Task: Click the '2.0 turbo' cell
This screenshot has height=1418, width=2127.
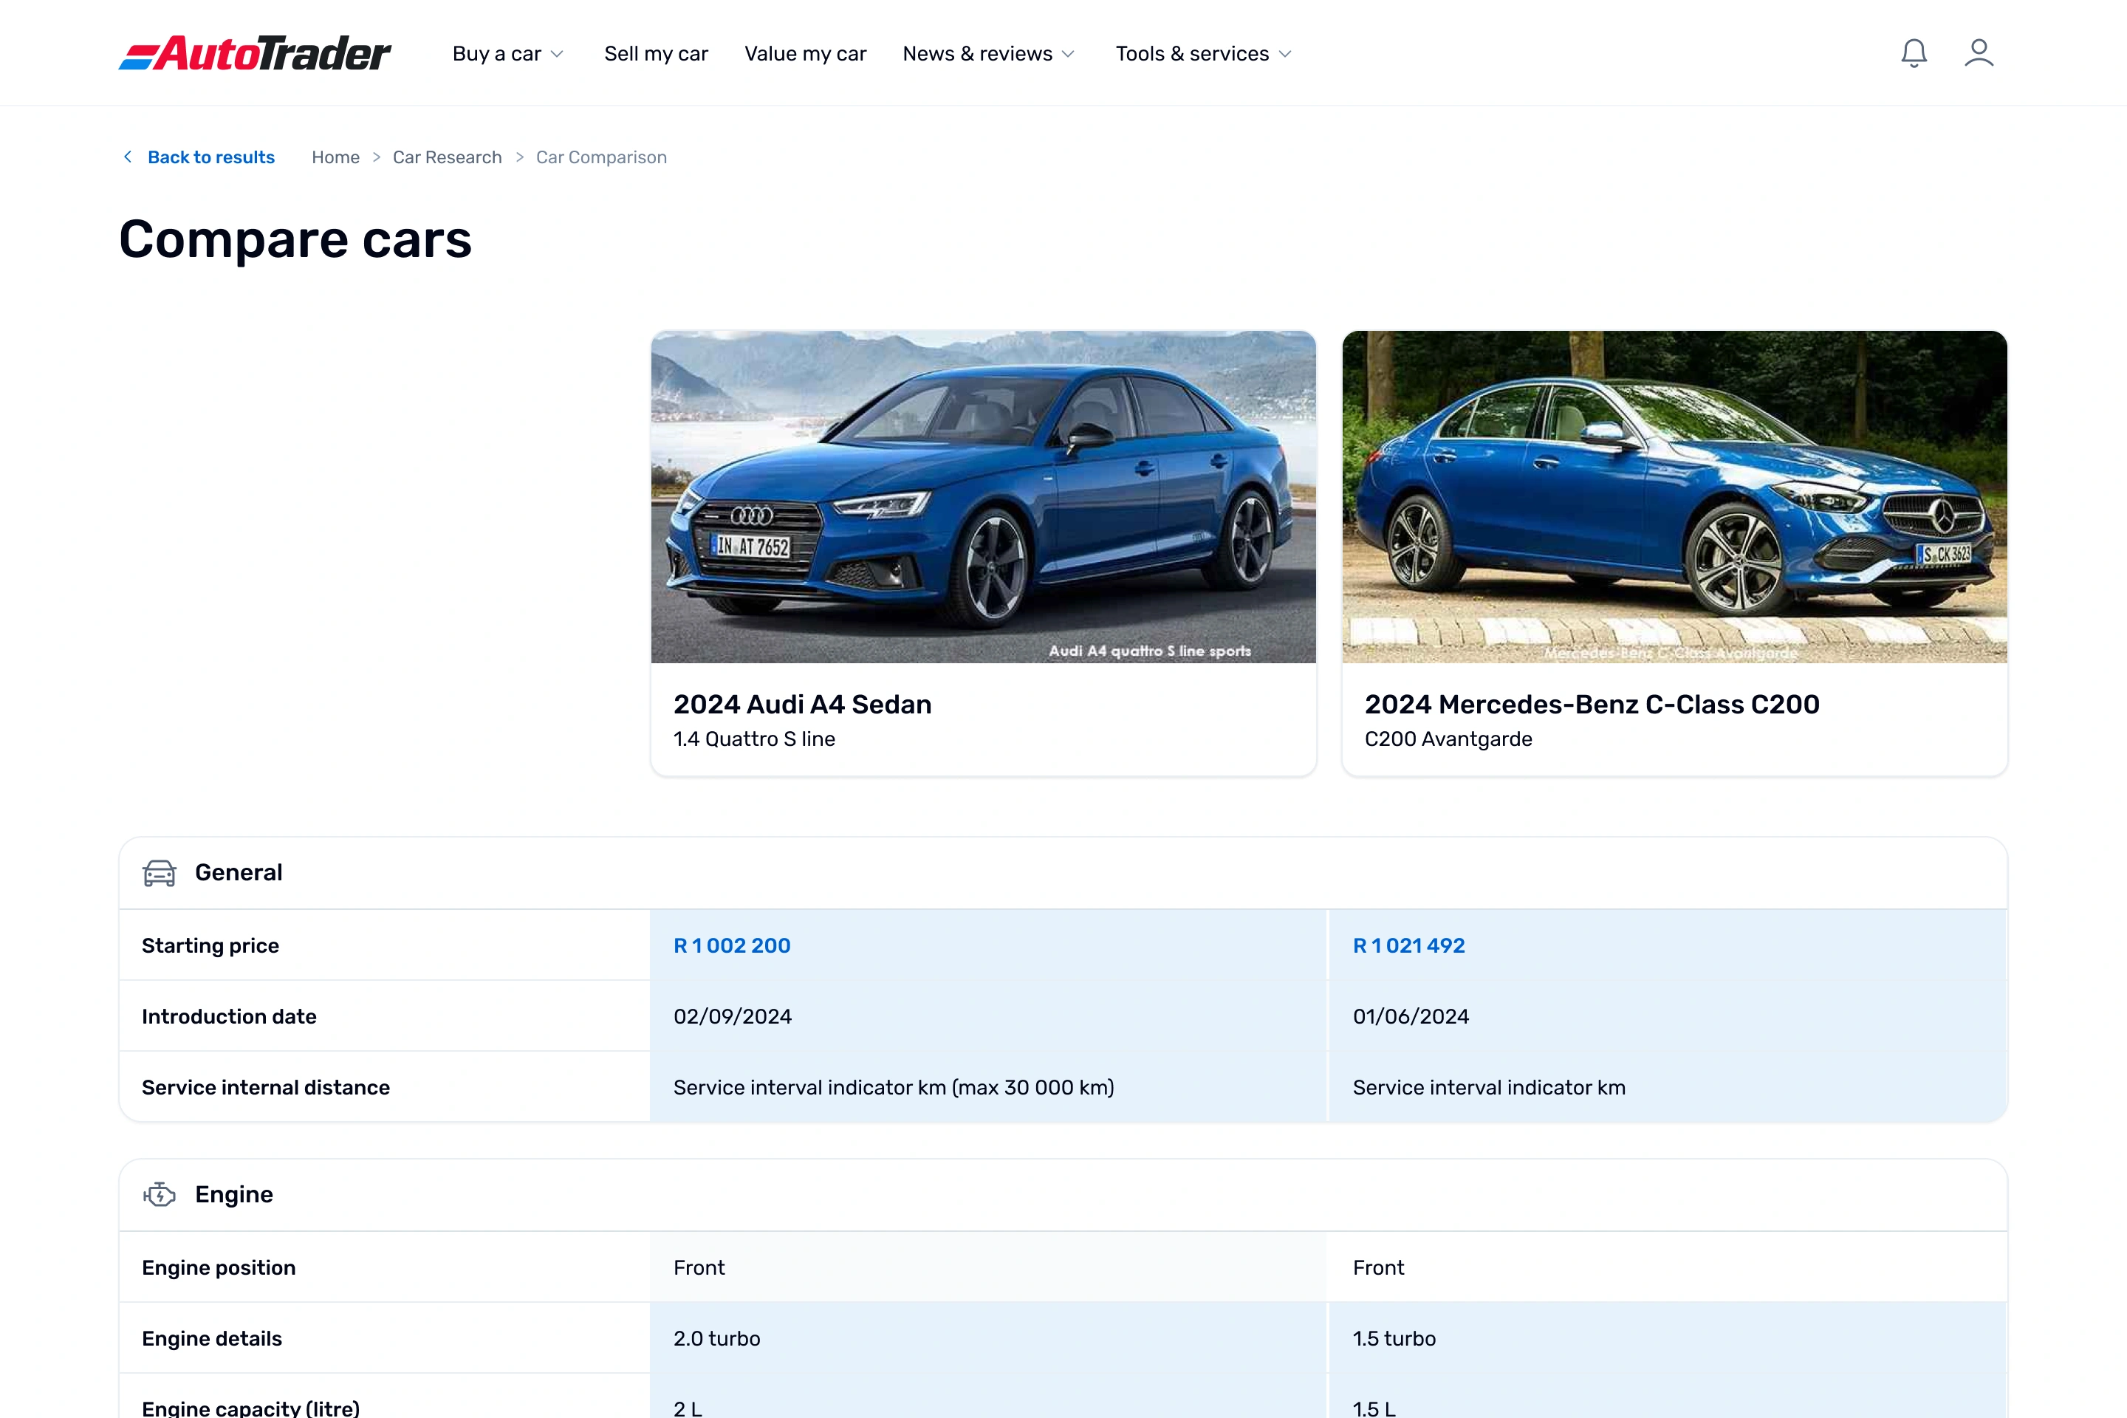Action: coord(716,1338)
